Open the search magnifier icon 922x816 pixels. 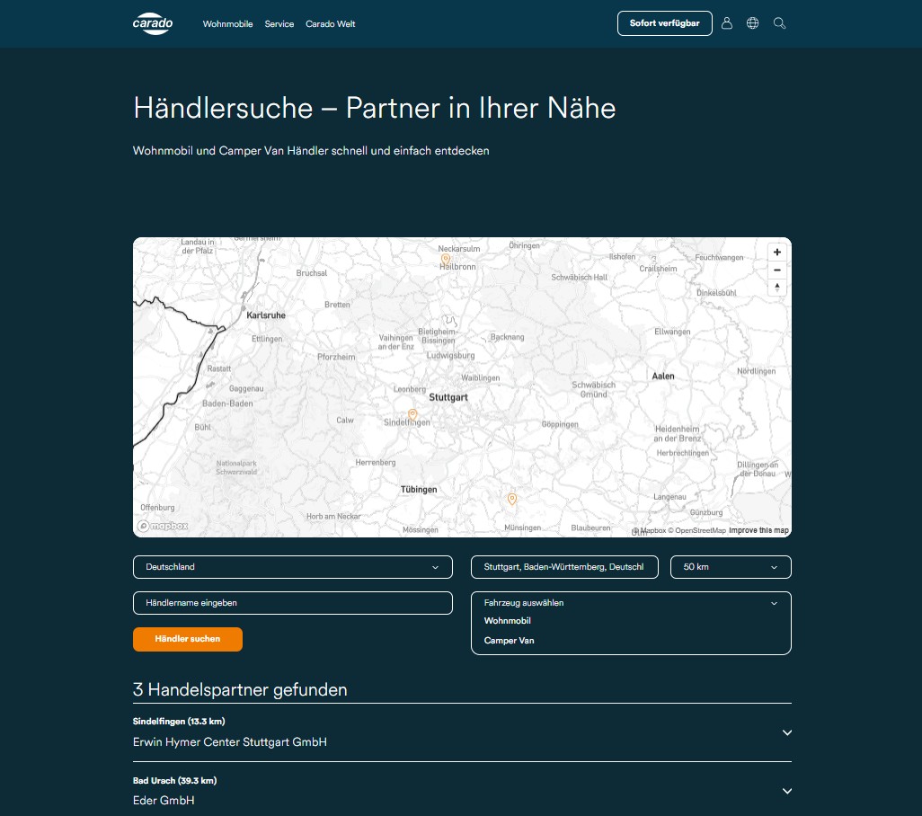[x=780, y=23]
